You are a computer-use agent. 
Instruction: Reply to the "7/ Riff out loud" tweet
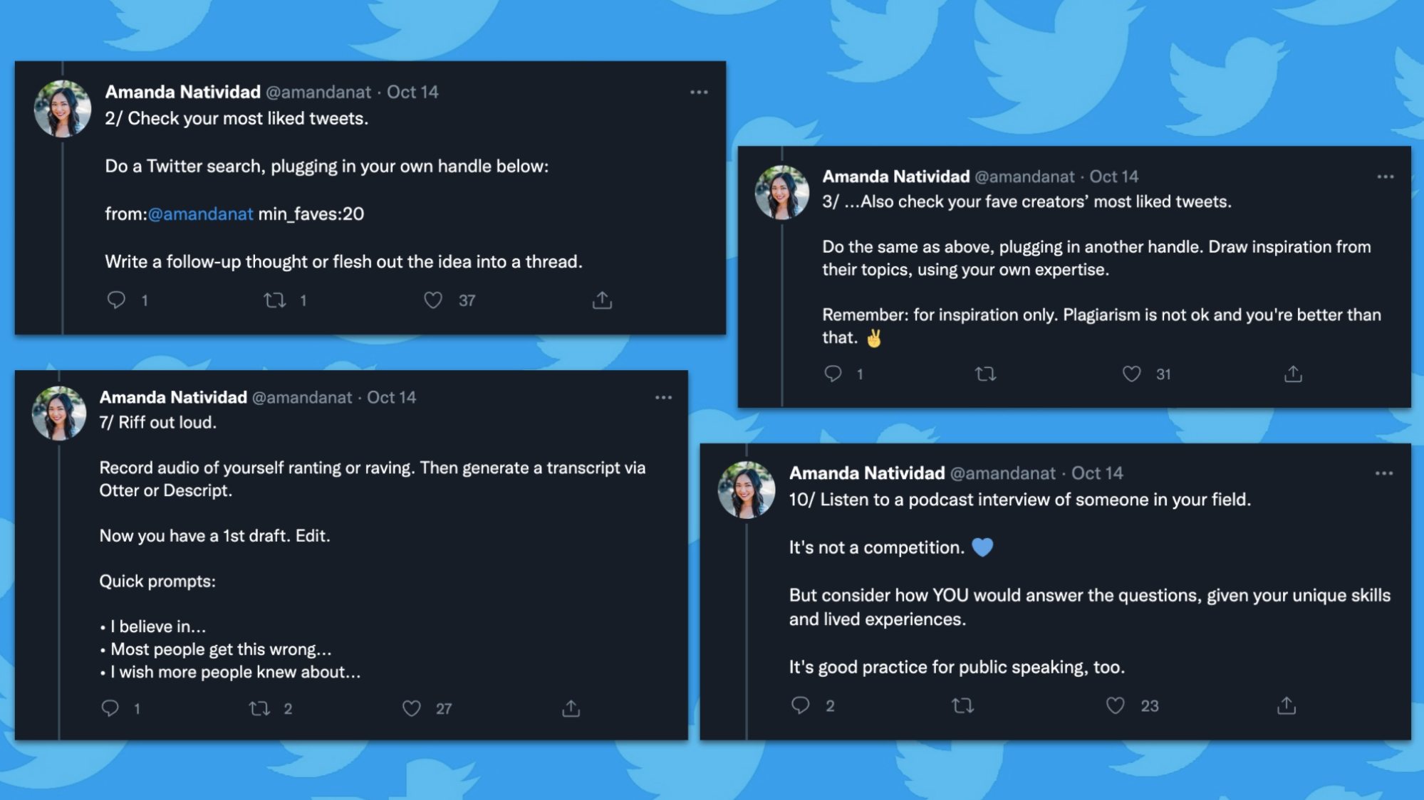pyautogui.click(x=110, y=708)
